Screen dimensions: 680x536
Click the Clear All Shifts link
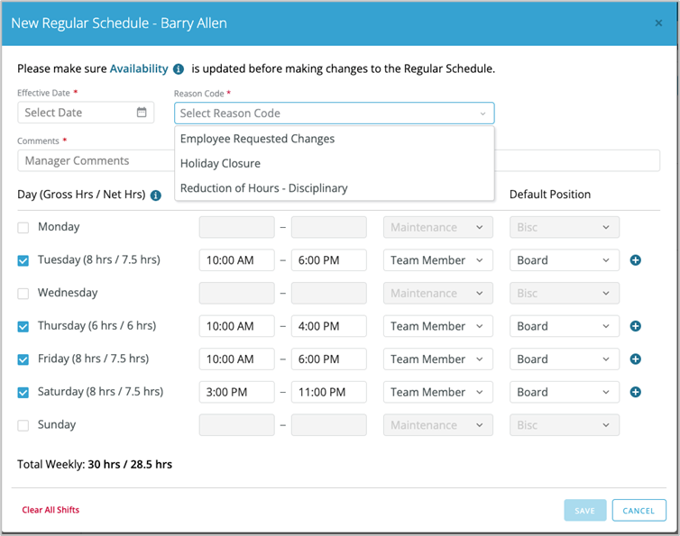pyautogui.click(x=51, y=510)
